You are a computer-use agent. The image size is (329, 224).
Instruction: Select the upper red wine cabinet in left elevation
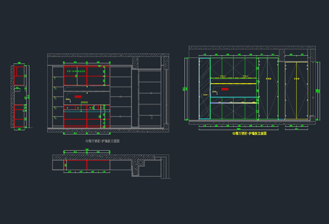[x=87, y=76]
